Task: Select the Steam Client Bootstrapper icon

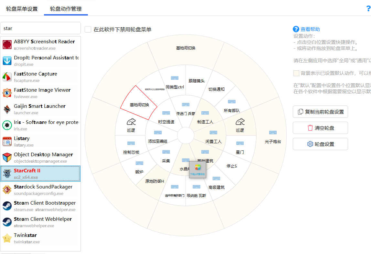Action: [7, 206]
